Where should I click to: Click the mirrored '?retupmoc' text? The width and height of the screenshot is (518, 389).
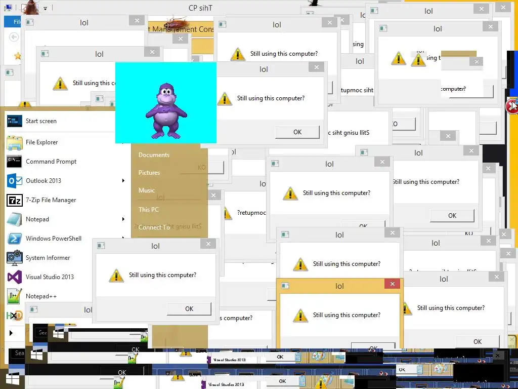click(251, 213)
